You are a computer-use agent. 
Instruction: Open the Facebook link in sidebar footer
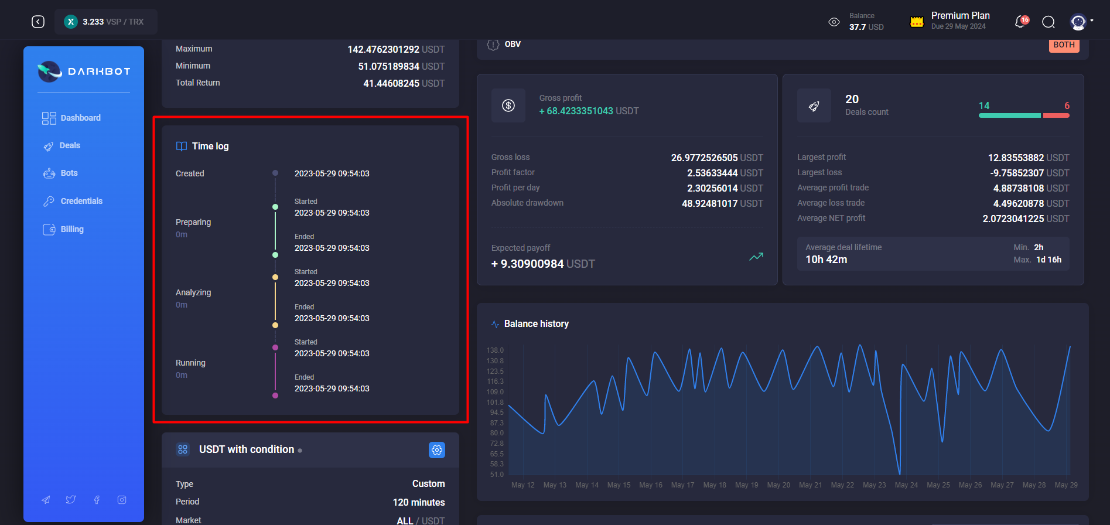(97, 500)
